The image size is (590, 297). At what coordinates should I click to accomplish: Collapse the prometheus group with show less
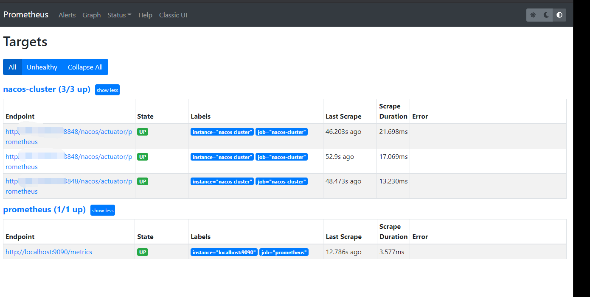point(102,210)
